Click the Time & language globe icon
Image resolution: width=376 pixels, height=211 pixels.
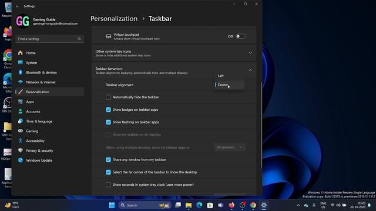(x=21, y=121)
